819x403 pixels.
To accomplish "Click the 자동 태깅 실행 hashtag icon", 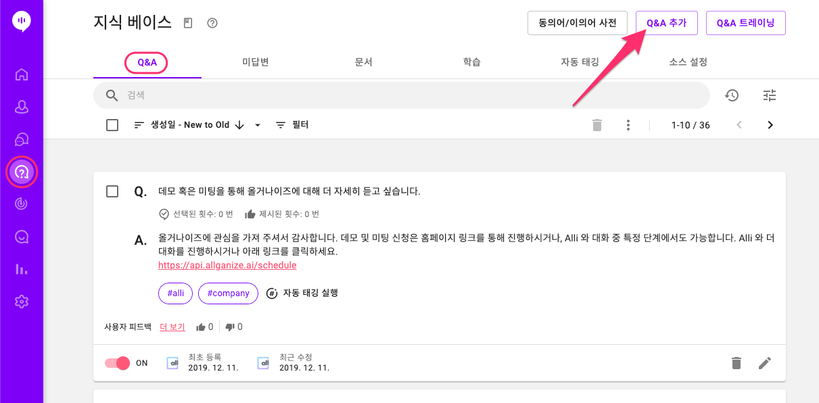I will [x=272, y=293].
